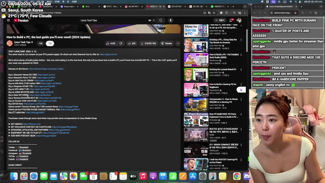Viewport: 325px width, 183px height.
Task: Open options for 'Building the Lowest Rated PC' video
Action: pyautogui.click(x=241, y=70)
